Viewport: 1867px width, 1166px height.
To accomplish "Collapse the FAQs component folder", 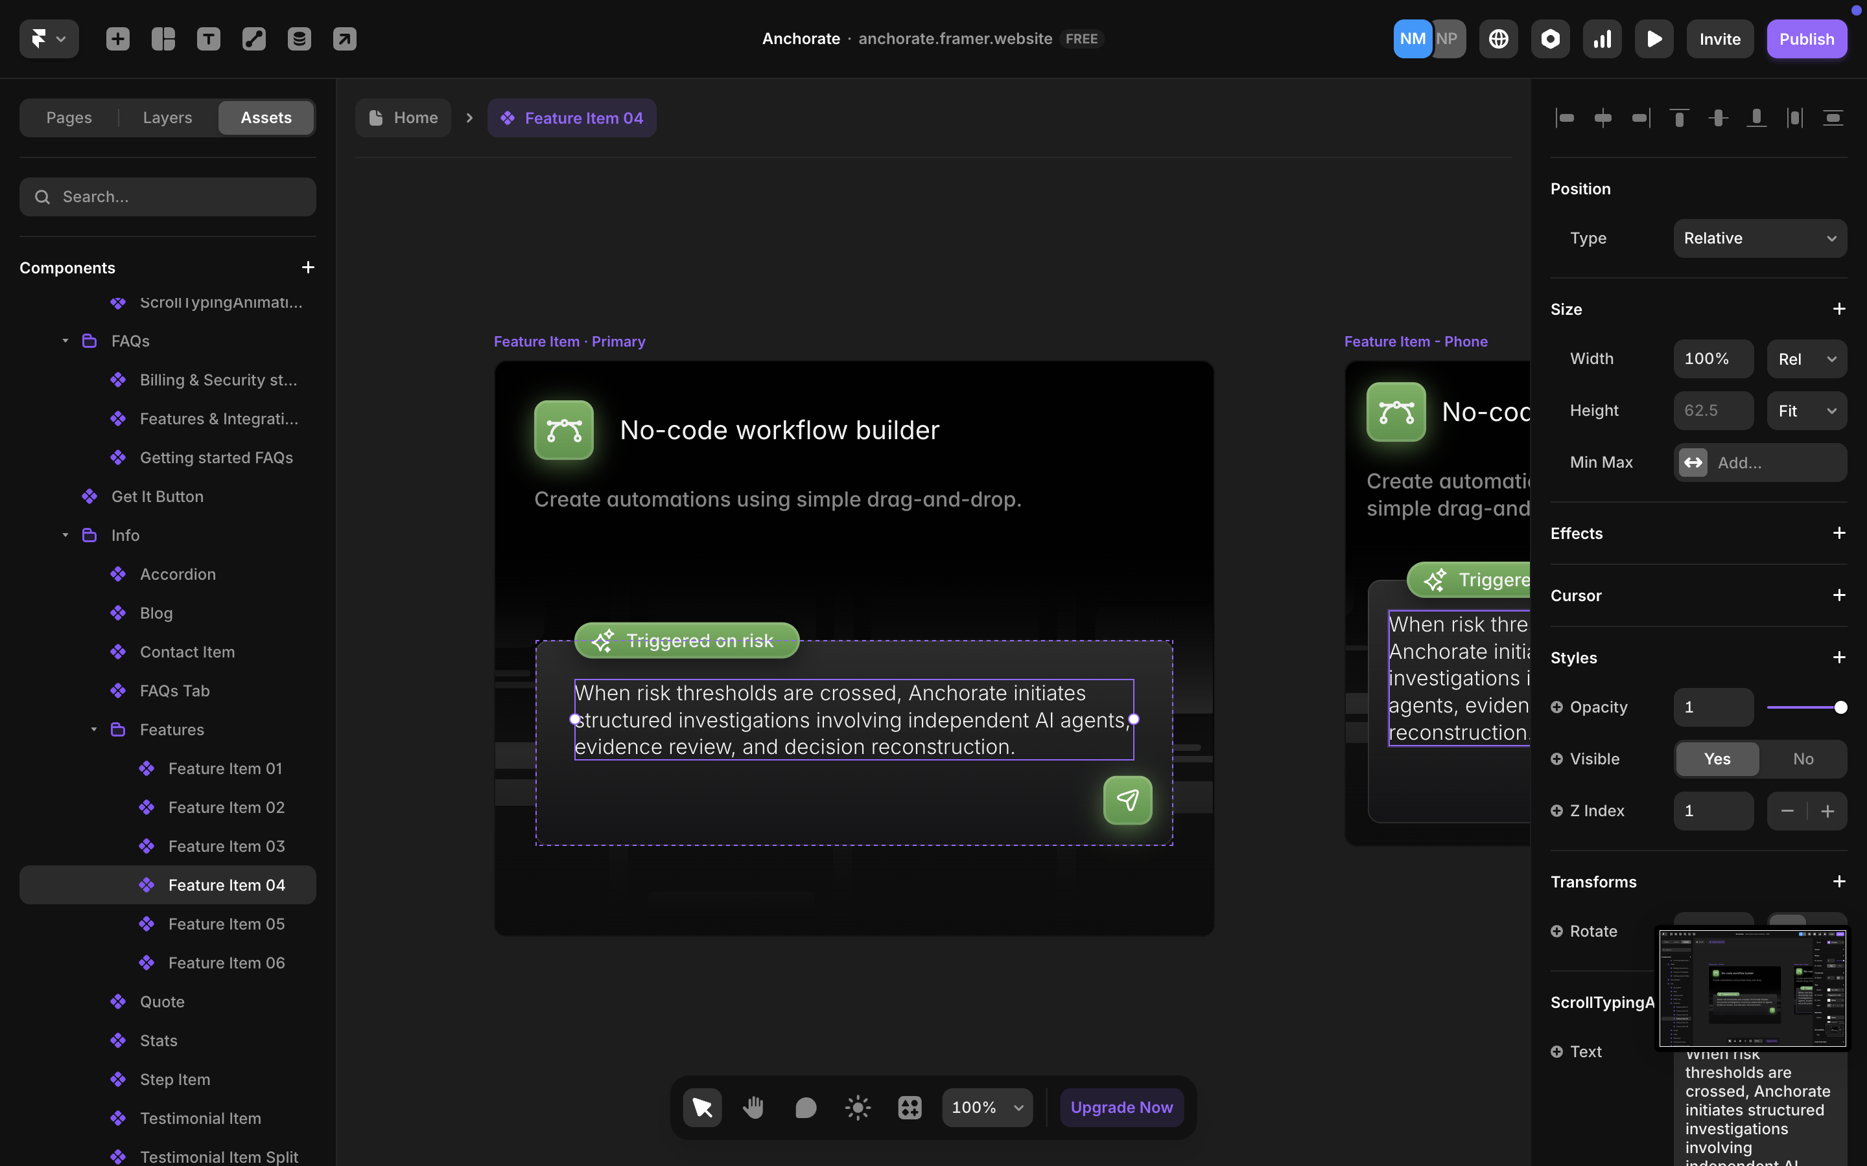I will [x=65, y=340].
